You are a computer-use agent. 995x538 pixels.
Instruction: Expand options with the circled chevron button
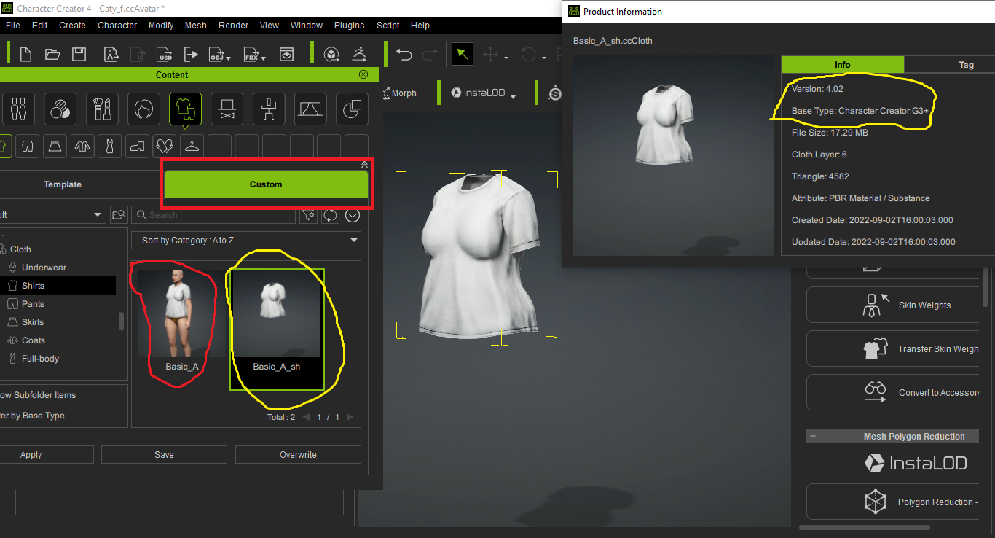pyautogui.click(x=353, y=215)
